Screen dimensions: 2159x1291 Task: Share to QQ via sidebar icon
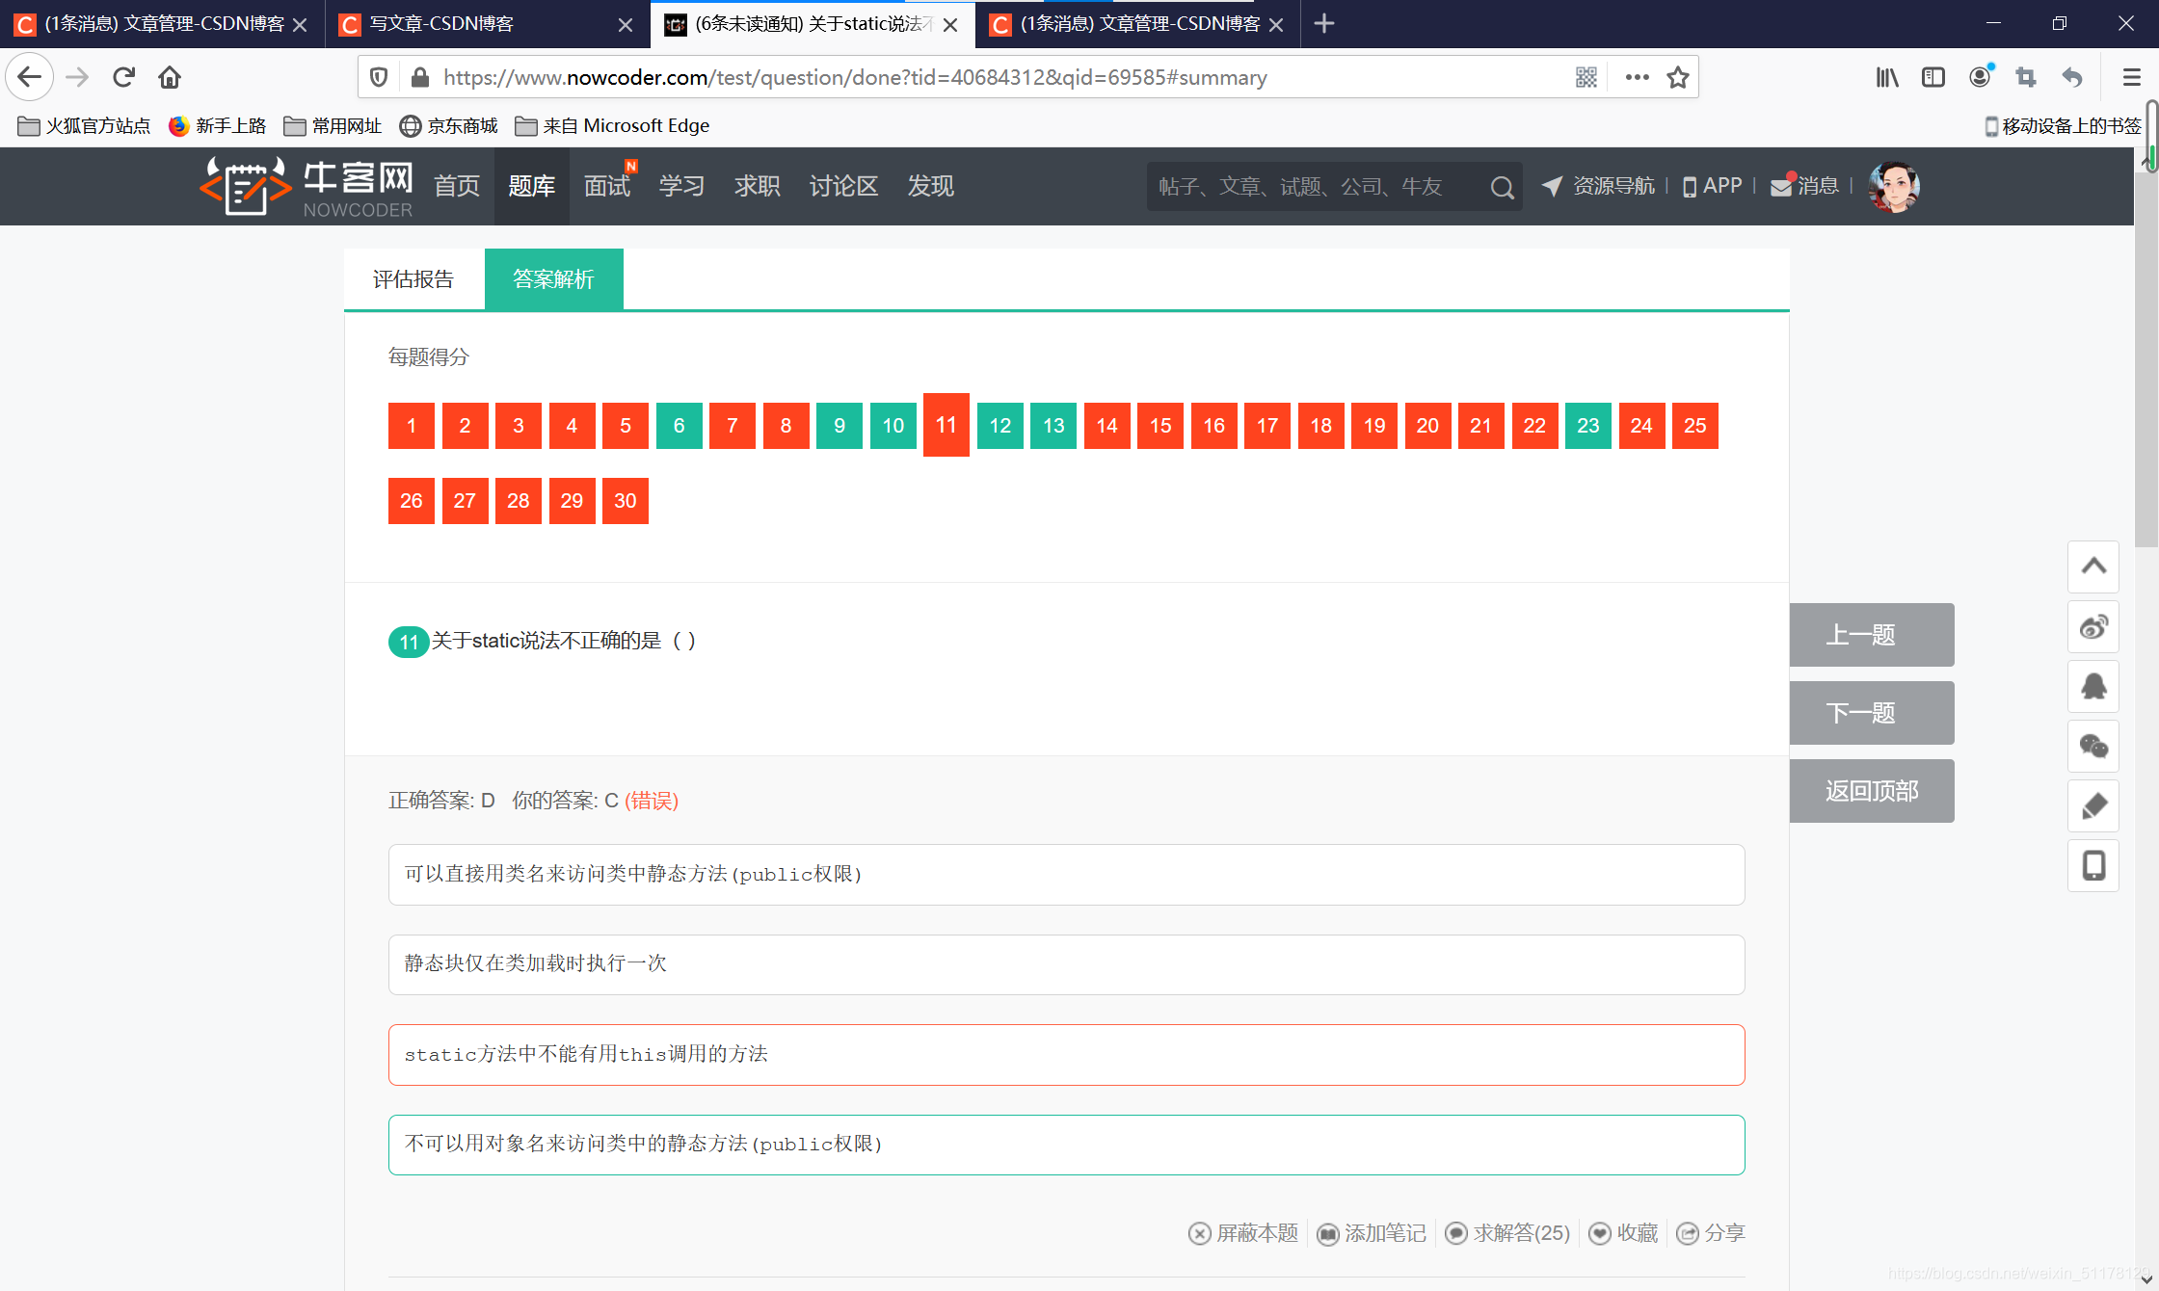pyautogui.click(x=2093, y=687)
